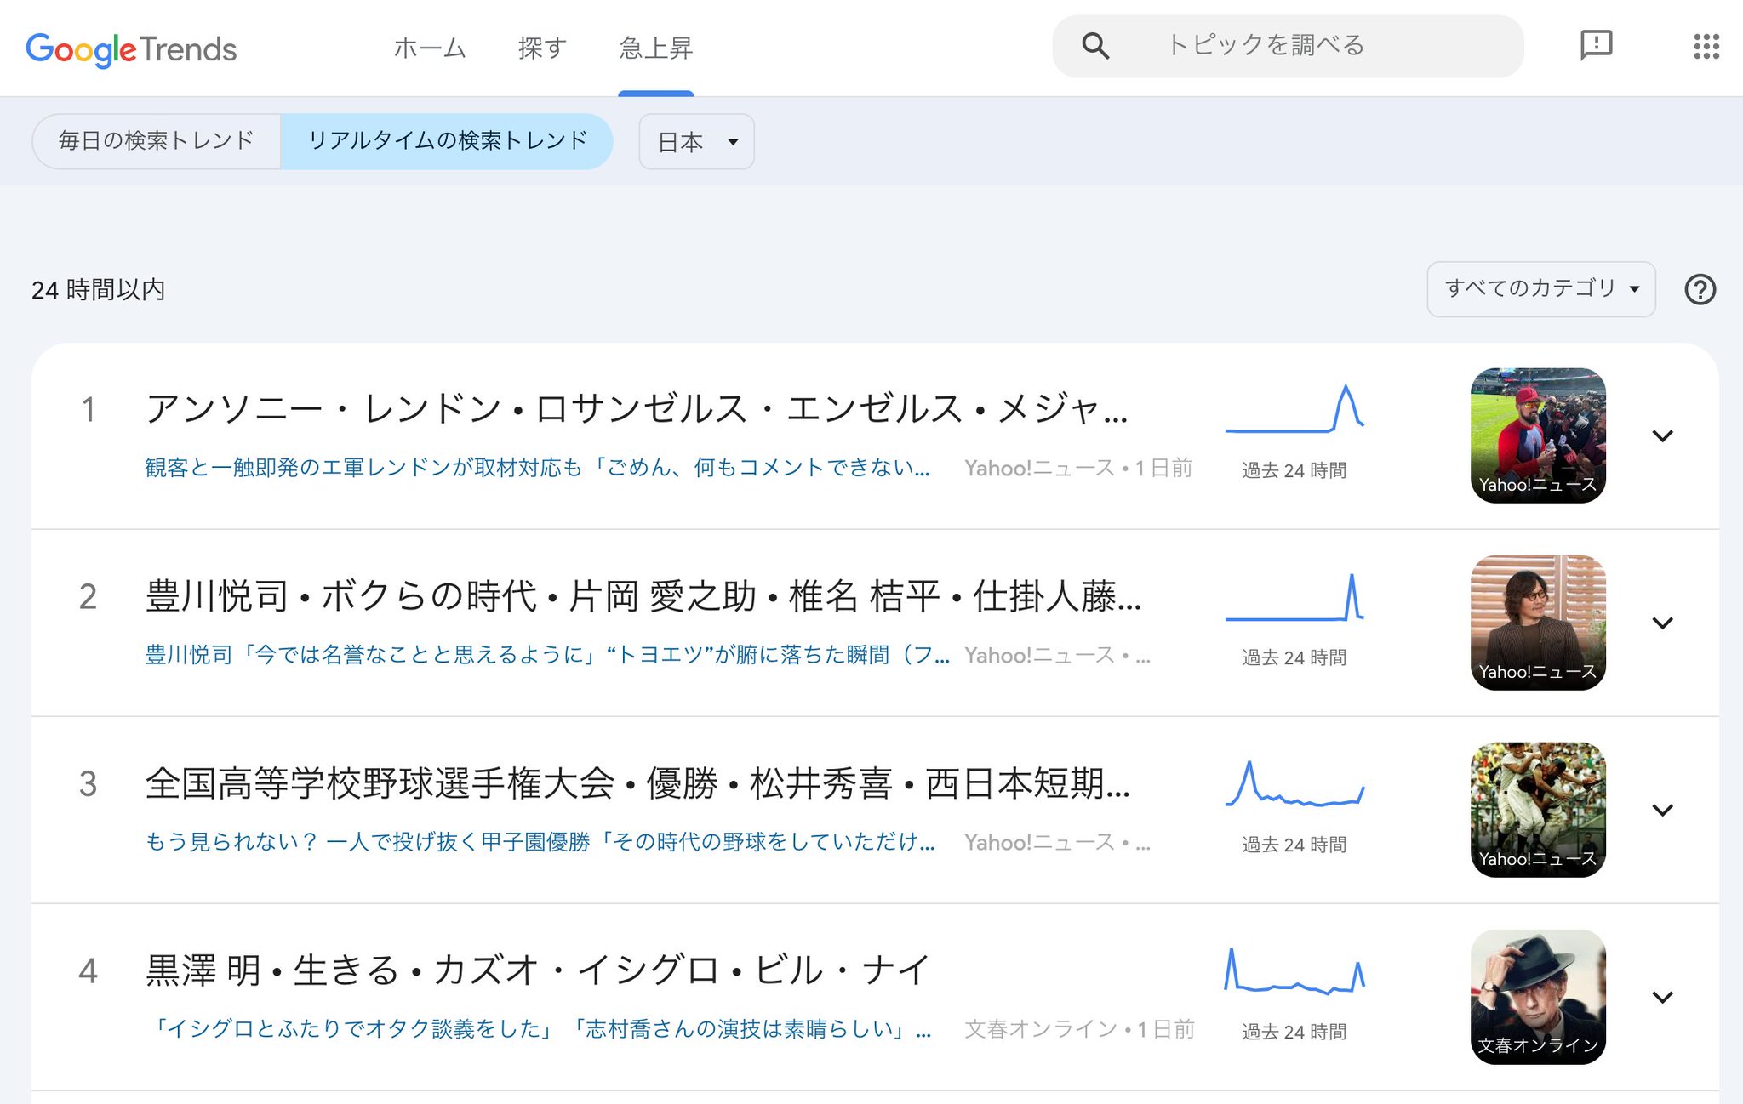Click the 全国高等学校野球選手権大会 trend title

(x=637, y=783)
